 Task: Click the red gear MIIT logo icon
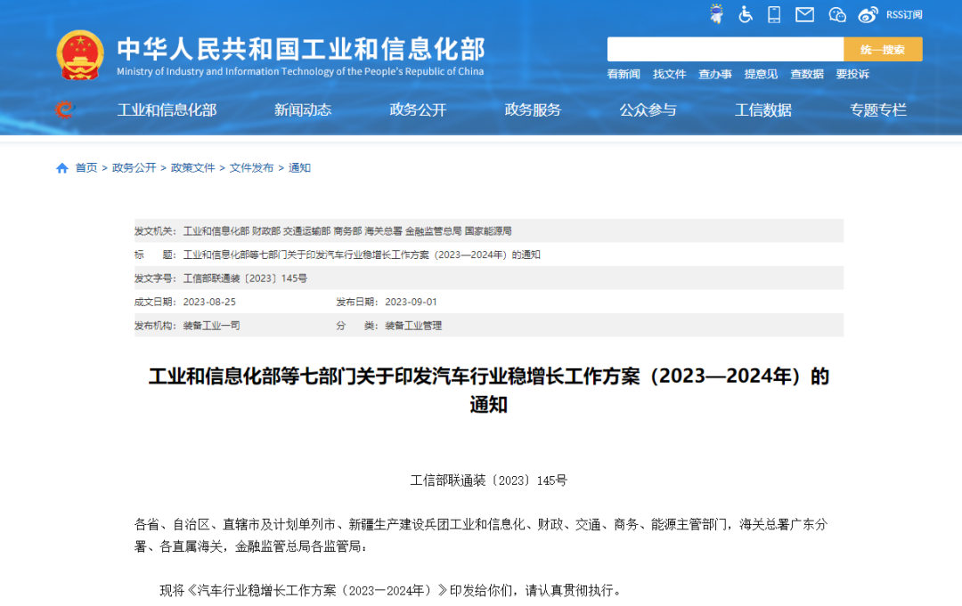(64, 109)
